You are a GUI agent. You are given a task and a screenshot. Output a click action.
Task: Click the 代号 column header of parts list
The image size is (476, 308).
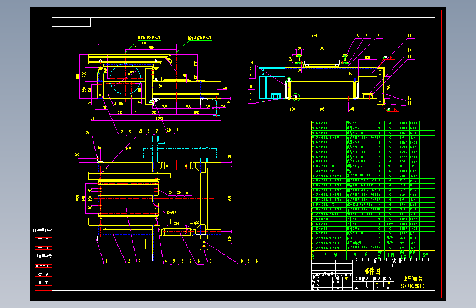point(329,255)
